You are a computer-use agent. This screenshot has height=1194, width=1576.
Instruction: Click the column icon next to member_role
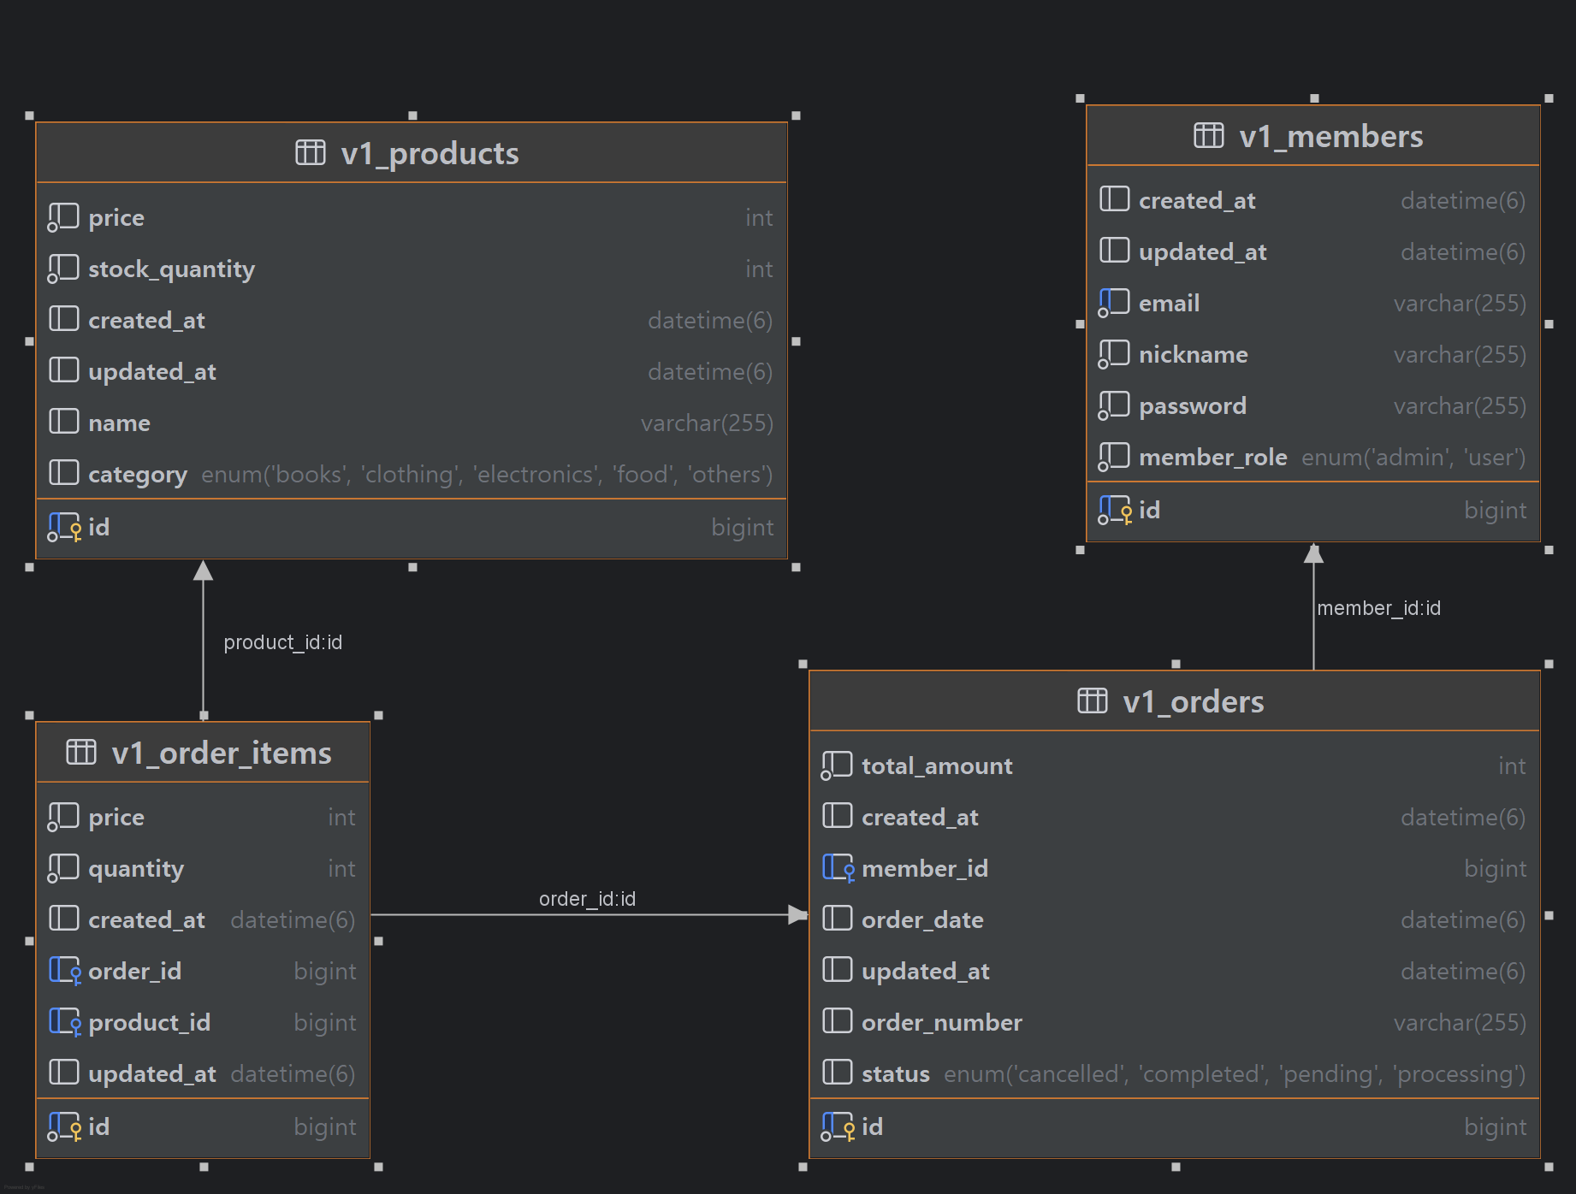click(x=1114, y=457)
